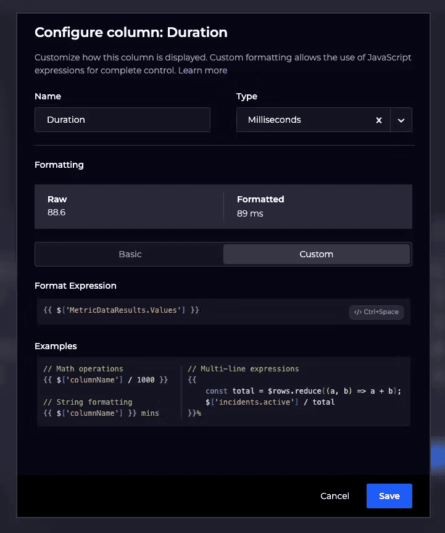Switch to the Custom formatting tab

point(317,254)
